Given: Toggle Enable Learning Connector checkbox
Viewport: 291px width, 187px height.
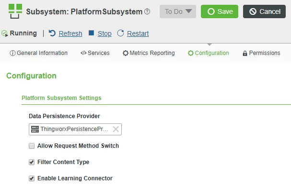Looking at the screenshot, I should [32, 178].
